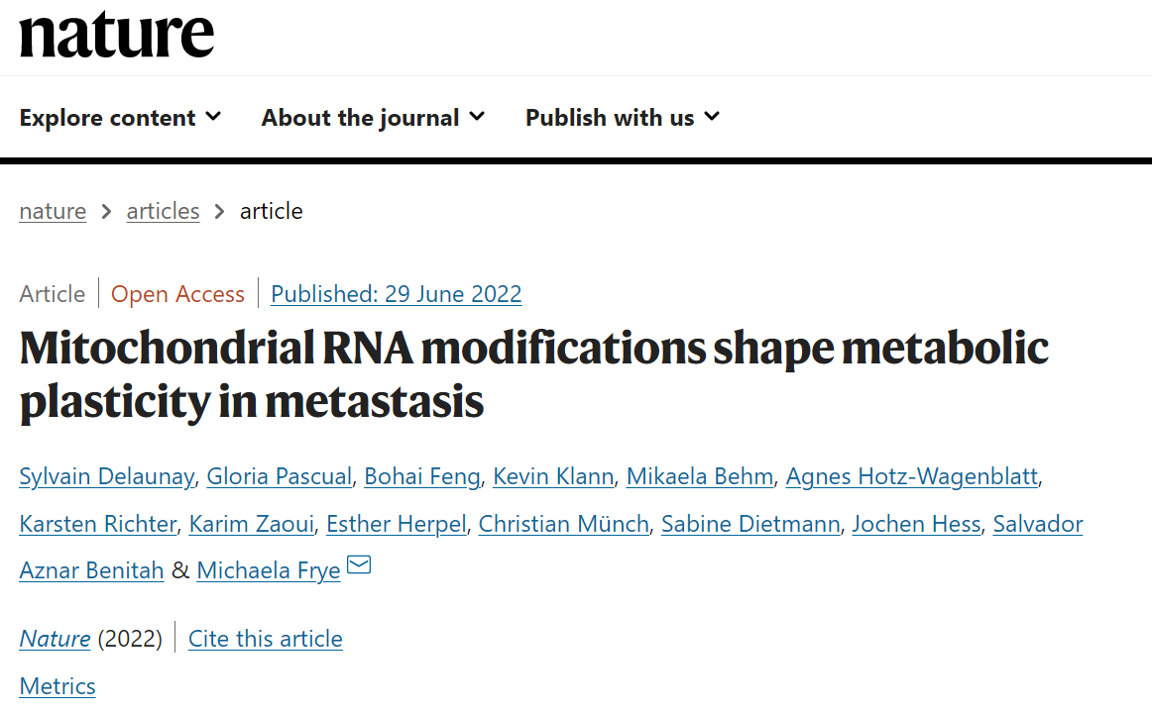
Task: Click author Sabine Dietmann
Action: (x=750, y=524)
